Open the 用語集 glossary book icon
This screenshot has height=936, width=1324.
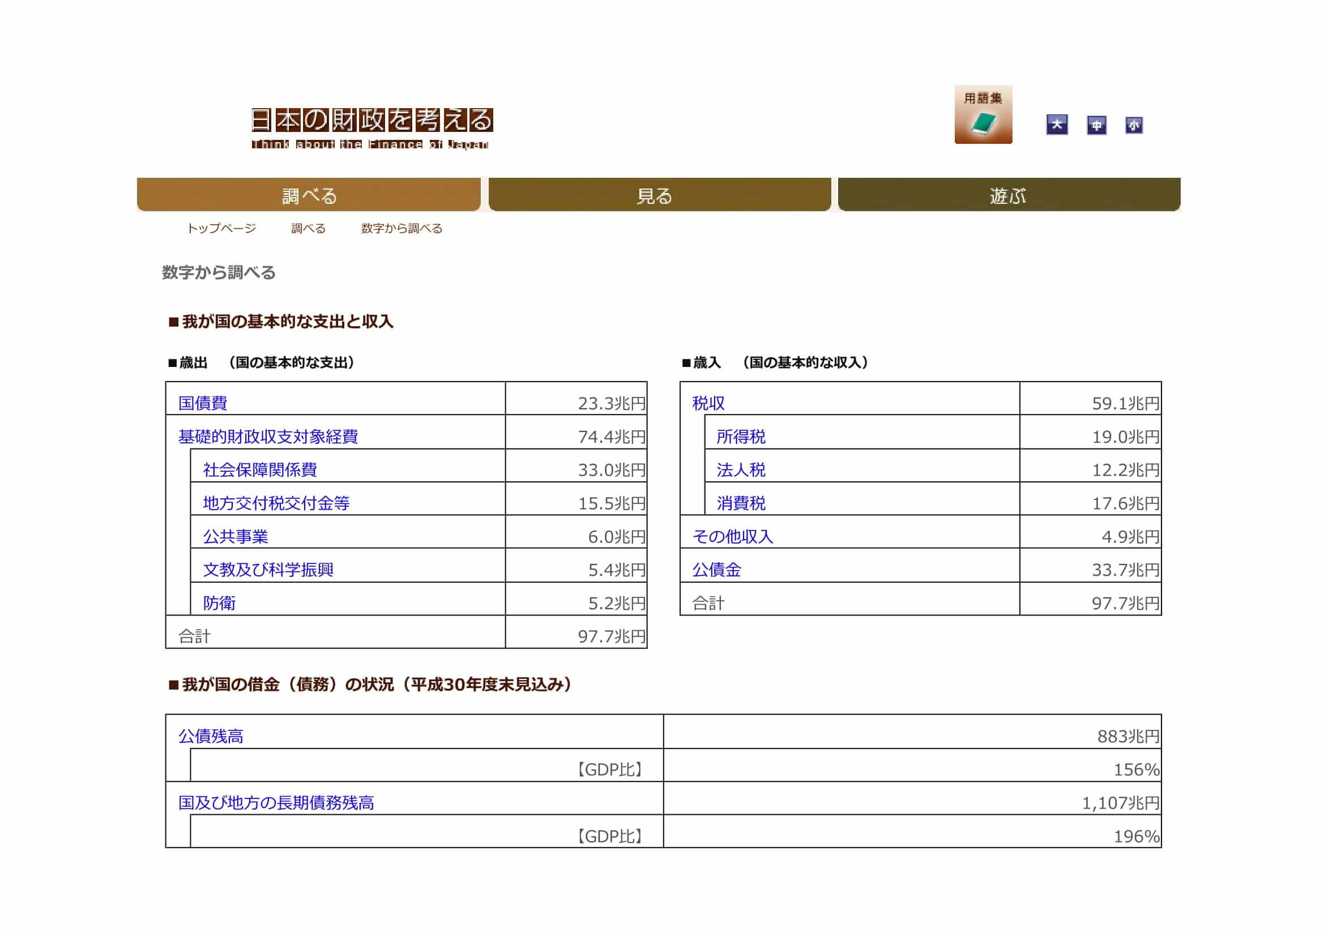[x=983, y=114]
